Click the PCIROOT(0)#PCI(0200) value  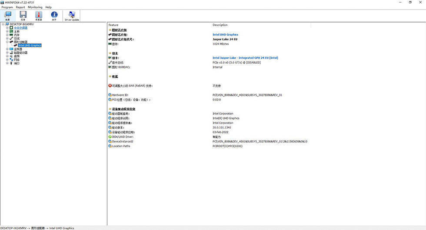(227, 146)
